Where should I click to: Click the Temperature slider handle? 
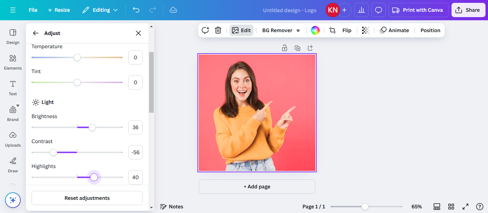[77, 58]
